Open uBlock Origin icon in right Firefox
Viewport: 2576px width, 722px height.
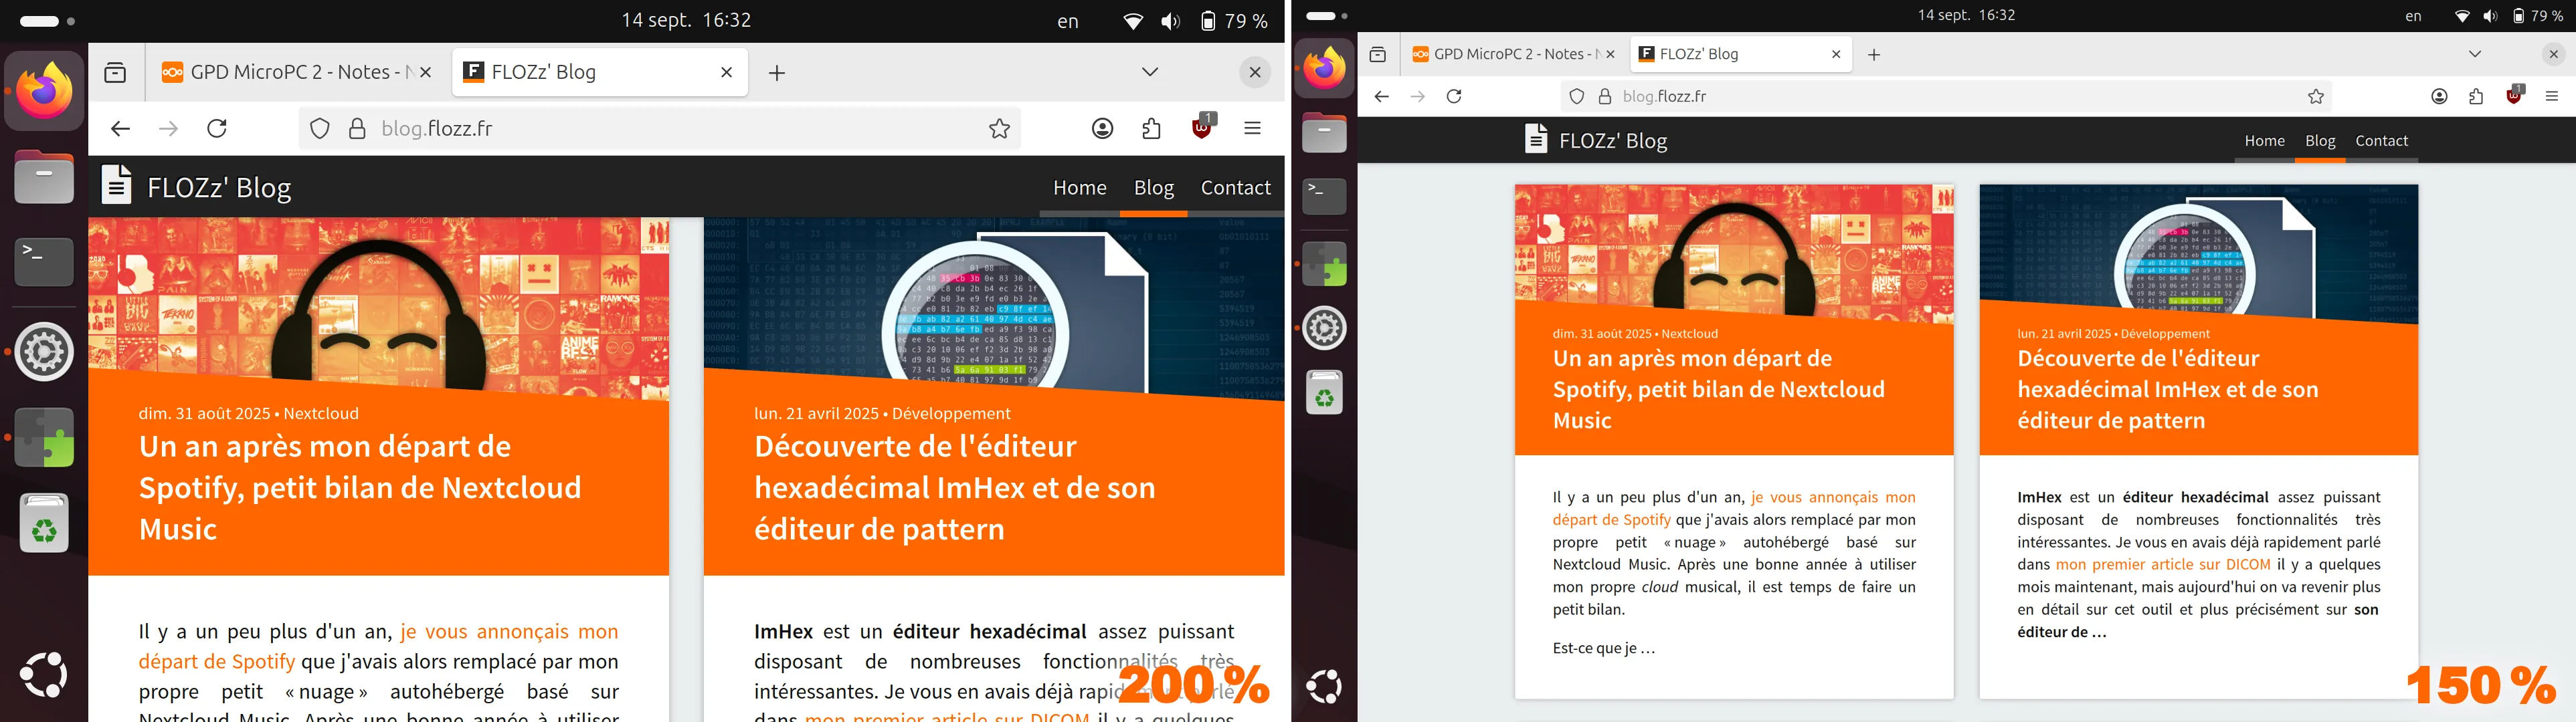point(2514,95)
